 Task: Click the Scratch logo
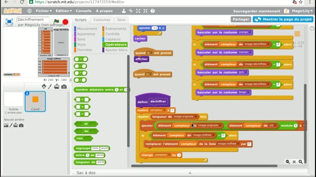12,11
